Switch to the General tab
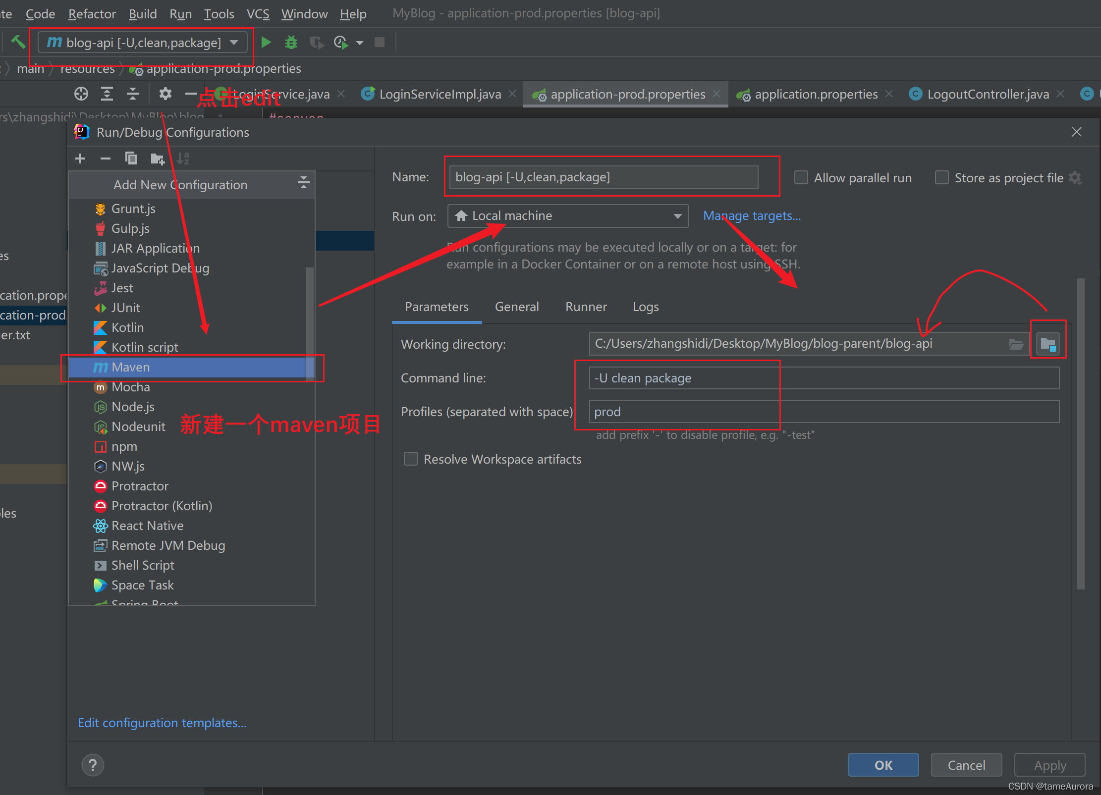 (517, 306)
